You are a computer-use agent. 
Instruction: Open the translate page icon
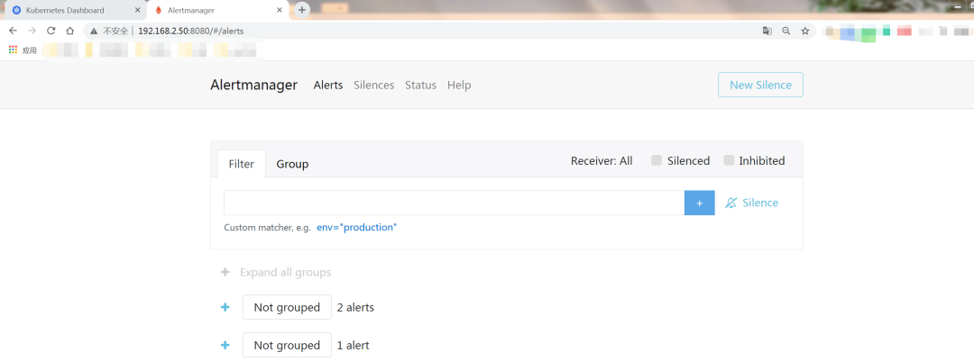pos(767,31)
